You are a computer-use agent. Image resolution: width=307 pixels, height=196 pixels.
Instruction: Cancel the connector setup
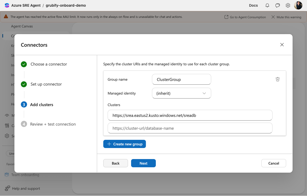click(274, 163)
